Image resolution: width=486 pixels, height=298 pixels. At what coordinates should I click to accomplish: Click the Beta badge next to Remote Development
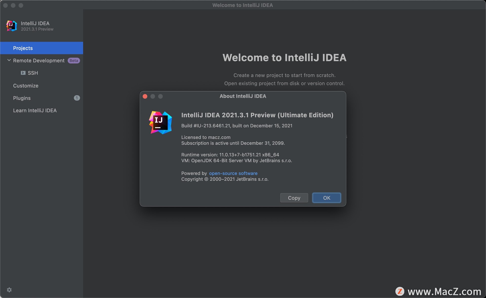(74, 61)
